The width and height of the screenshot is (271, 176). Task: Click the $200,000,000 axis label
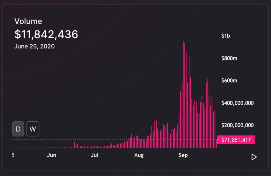click(237, 125)
